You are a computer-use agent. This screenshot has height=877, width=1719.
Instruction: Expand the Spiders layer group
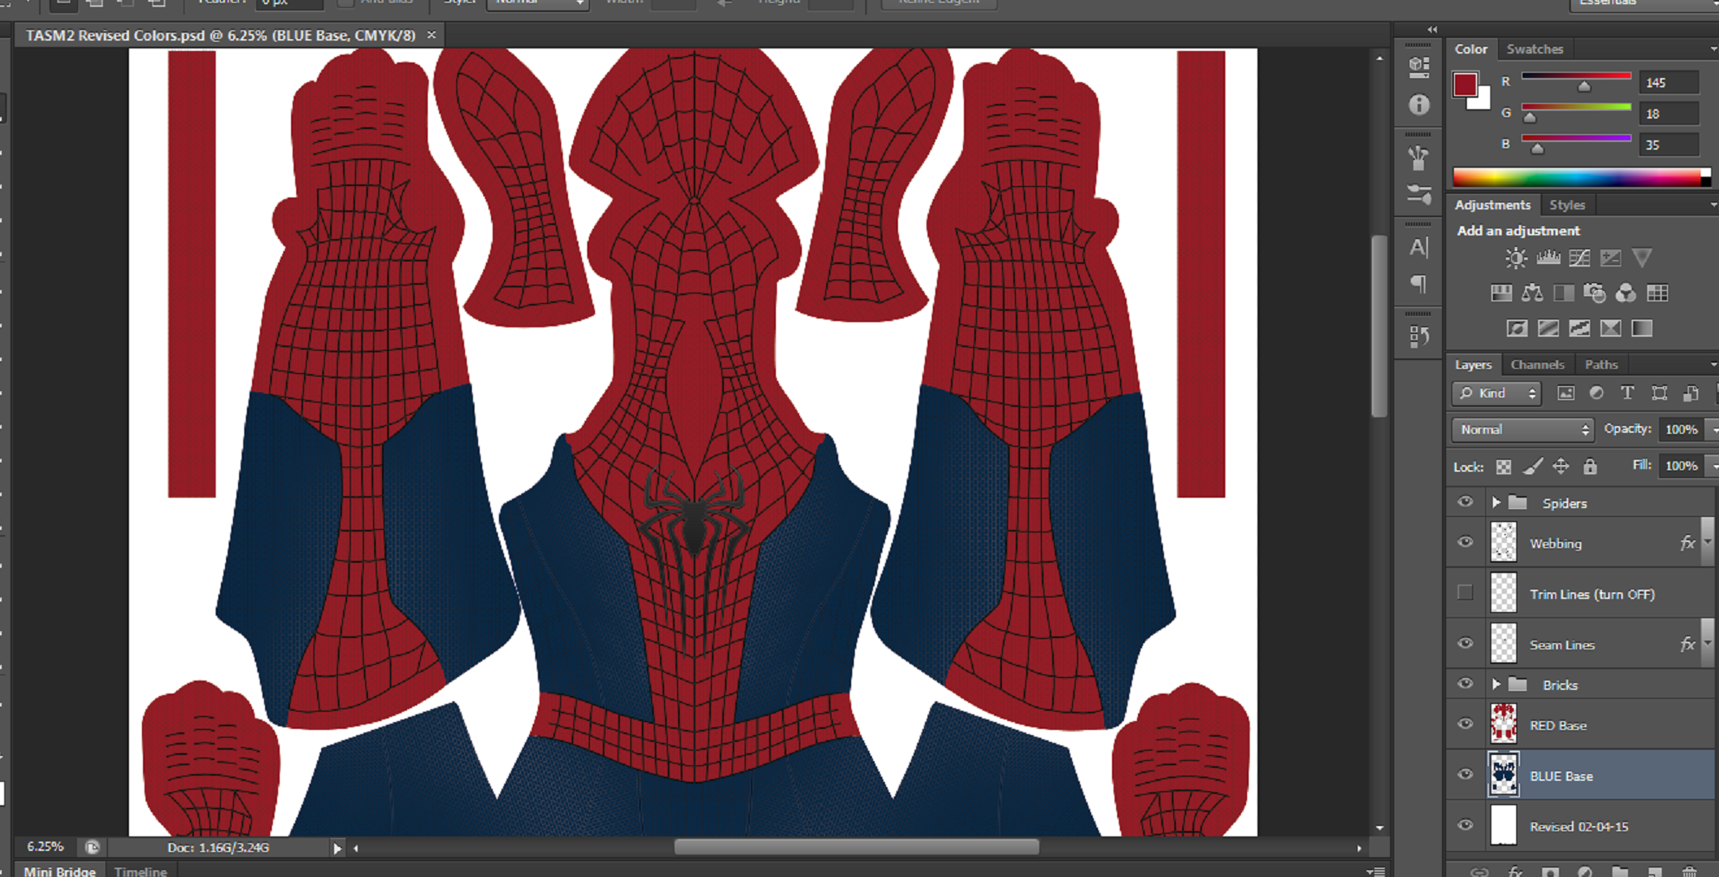[1496, 502]
